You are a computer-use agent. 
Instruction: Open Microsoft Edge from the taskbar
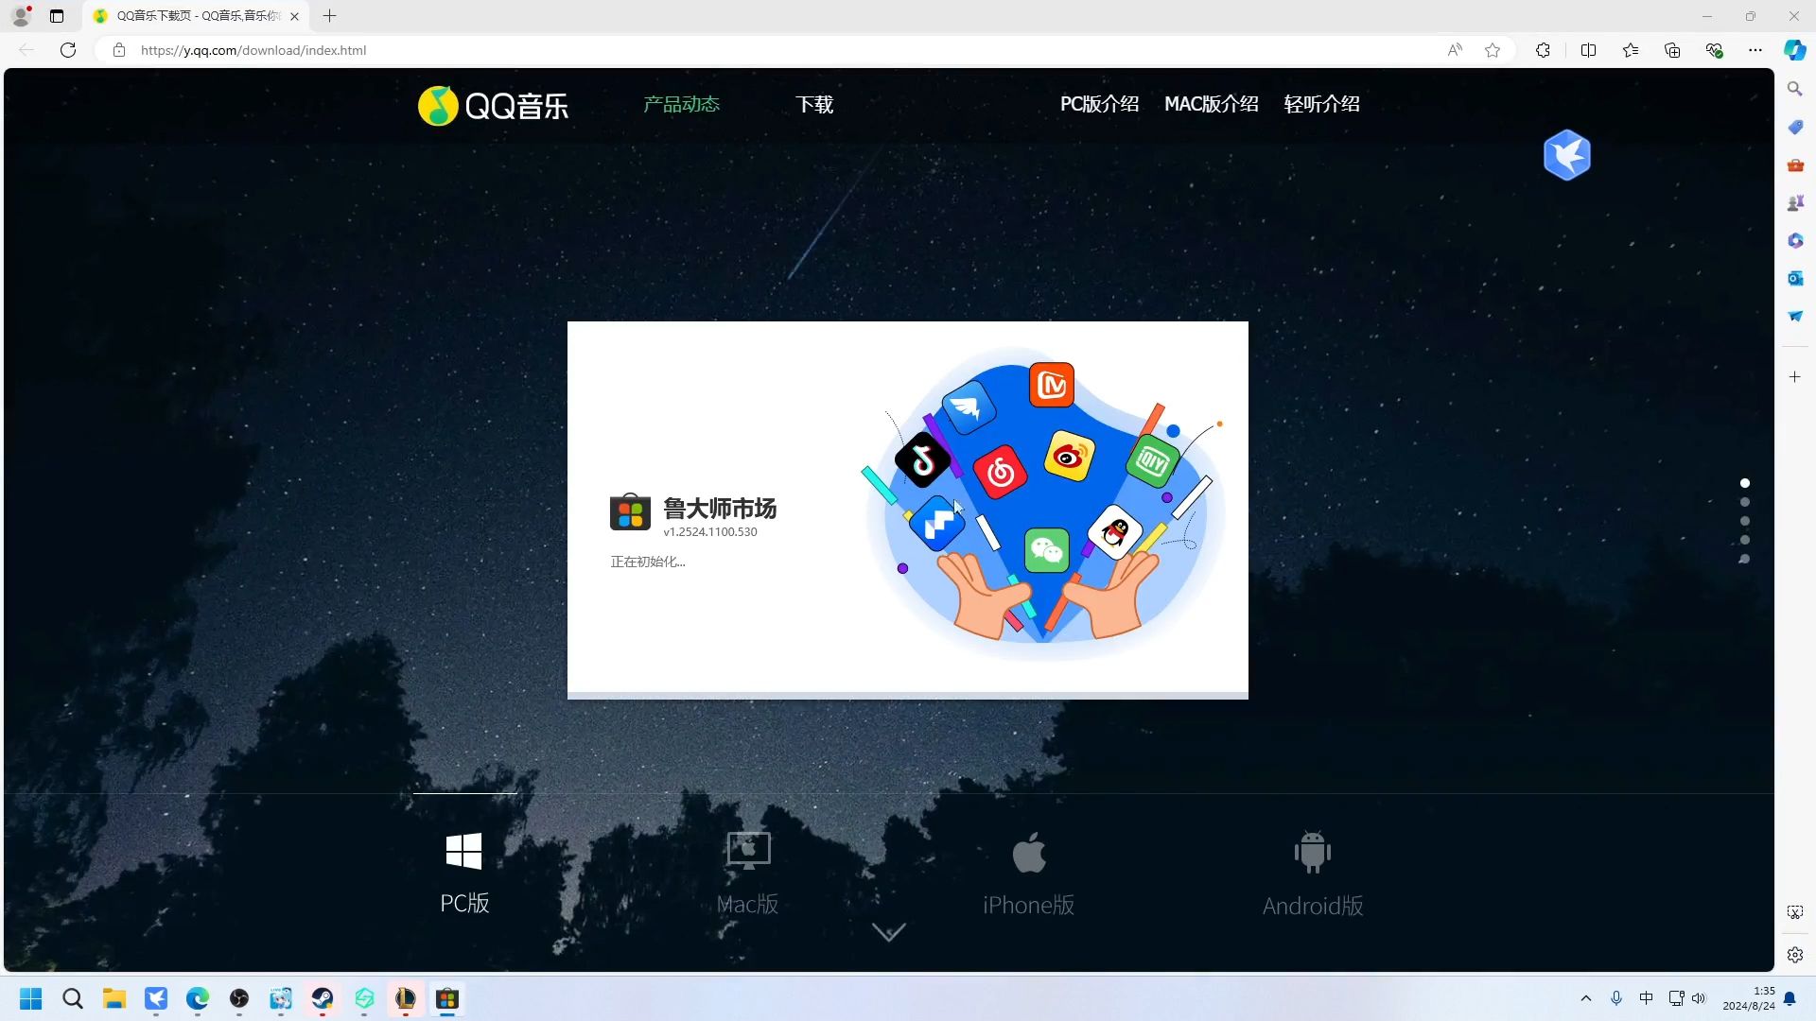198,999
